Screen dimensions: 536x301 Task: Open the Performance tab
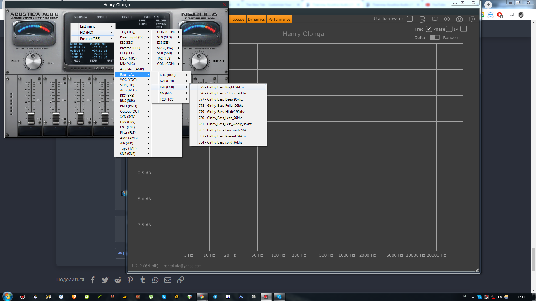[279, 20]
